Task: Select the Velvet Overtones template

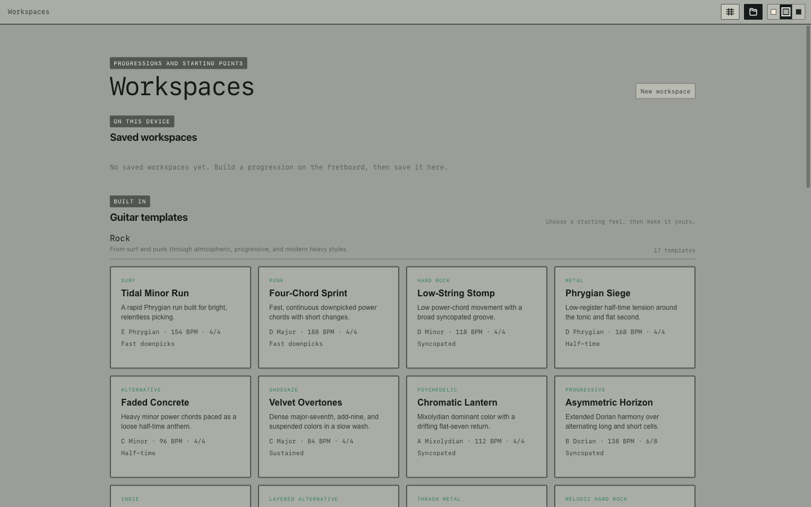Action: 328,427
